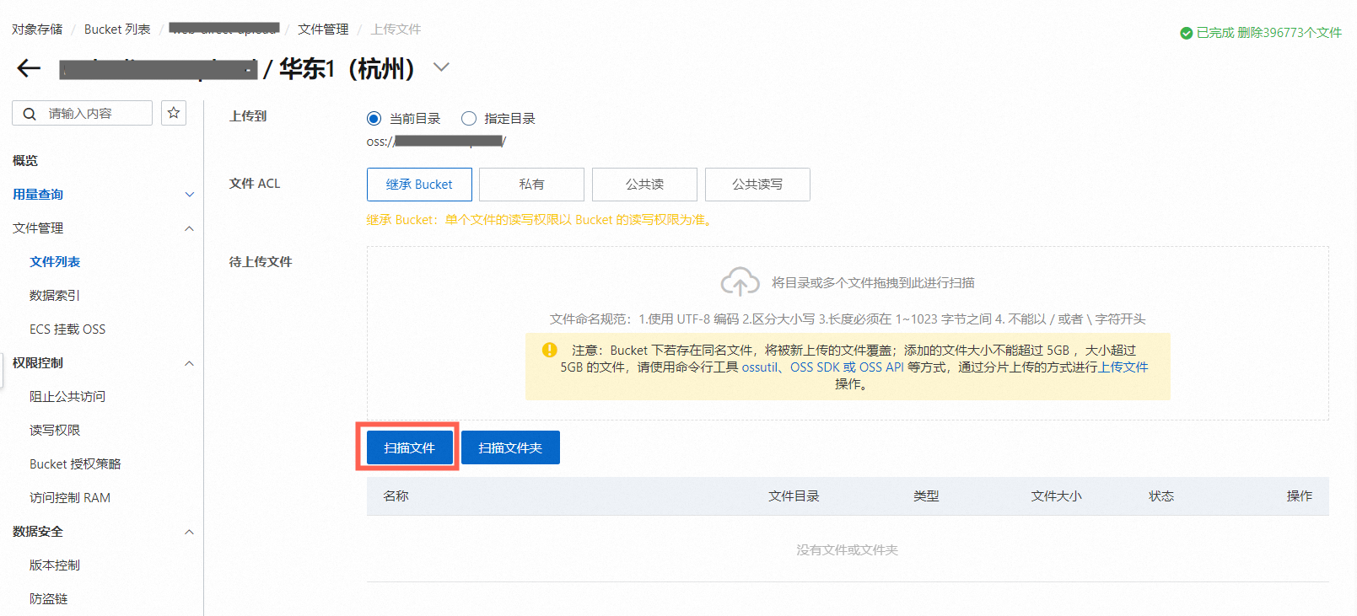Click the green completed checkmark icon

[1186, 33]
